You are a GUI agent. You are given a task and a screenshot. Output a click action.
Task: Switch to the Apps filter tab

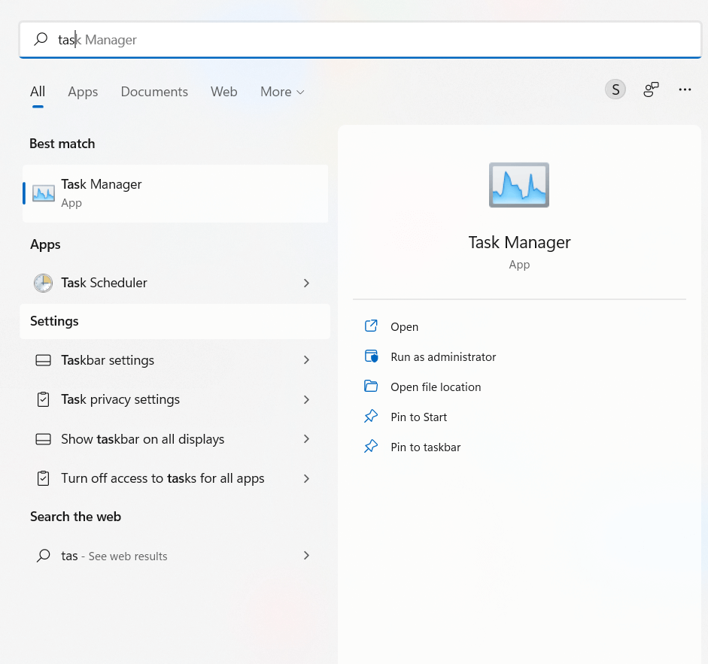[x=83, y=92]
